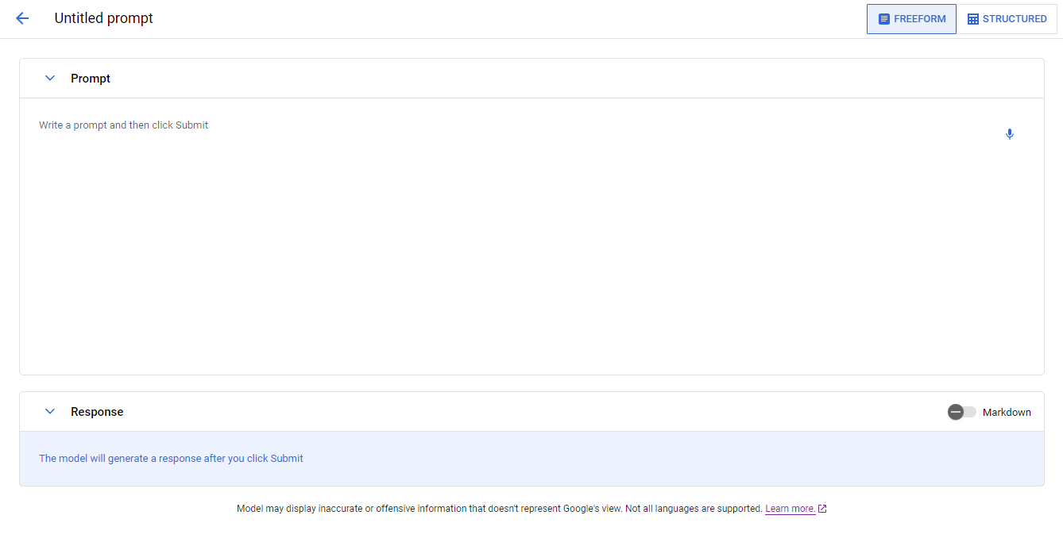This screenshot has height=546, width=1063.
Task: Collapse the Response section with its chevron
Action: click(x=50, y=411)
